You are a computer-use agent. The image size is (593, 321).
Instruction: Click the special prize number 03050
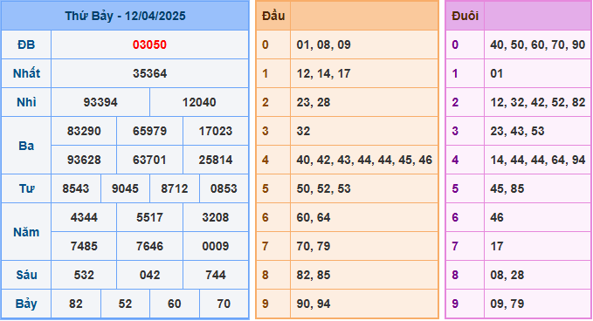149,44
